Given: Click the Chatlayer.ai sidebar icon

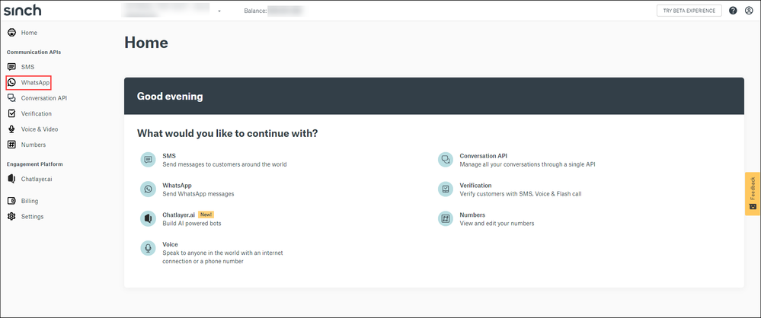Looking at the screenshot, I should click(x=11, y=178).
